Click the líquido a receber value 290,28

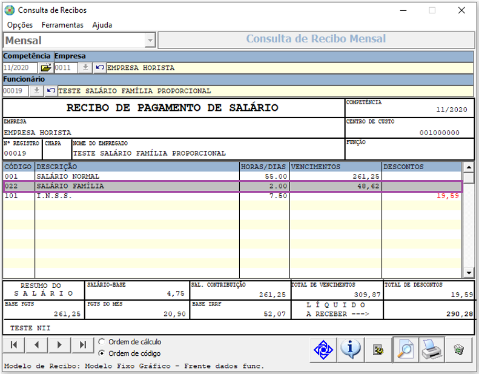[460, 314]
